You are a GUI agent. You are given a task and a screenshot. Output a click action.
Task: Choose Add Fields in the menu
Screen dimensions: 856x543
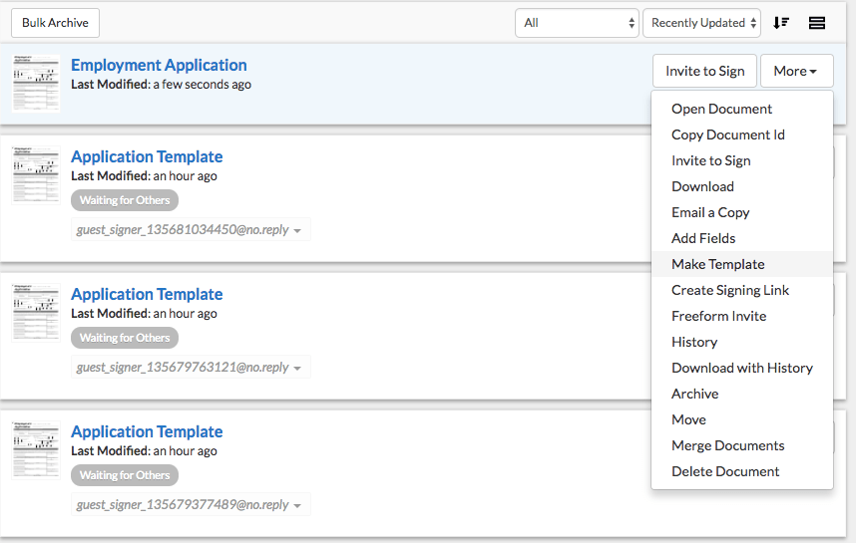(x=742, y=238)
